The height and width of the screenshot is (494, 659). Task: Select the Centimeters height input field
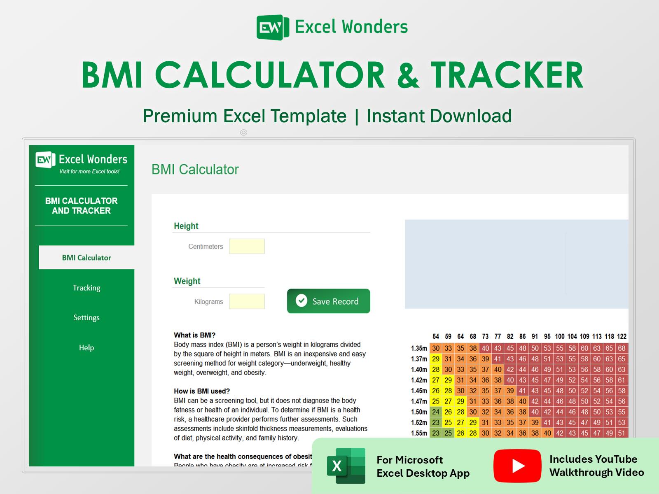[247, 246]
